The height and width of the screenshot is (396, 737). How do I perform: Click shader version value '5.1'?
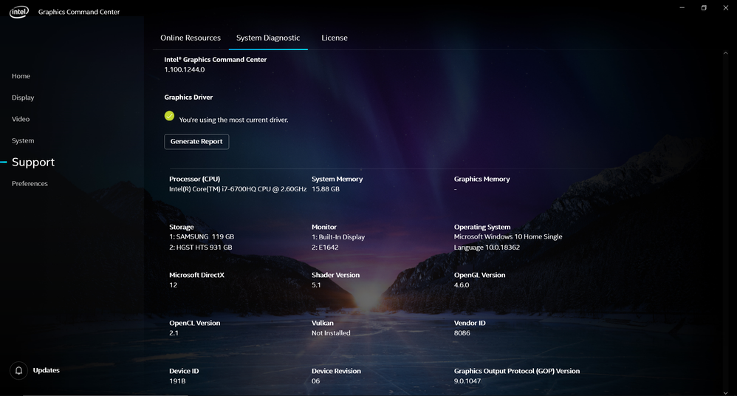click(x=316, y=285)
